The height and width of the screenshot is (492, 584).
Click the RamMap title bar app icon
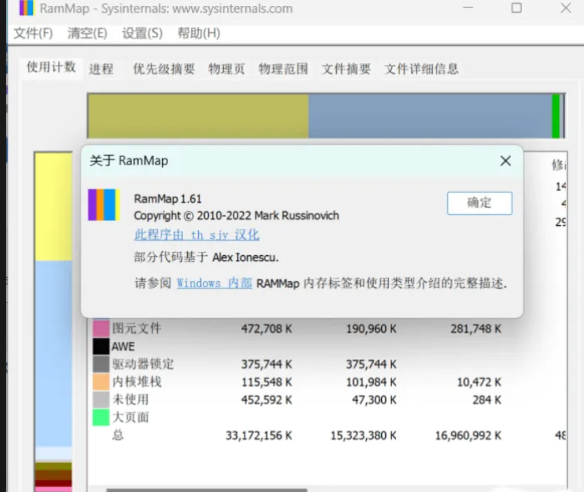click(x=26, y=8)
